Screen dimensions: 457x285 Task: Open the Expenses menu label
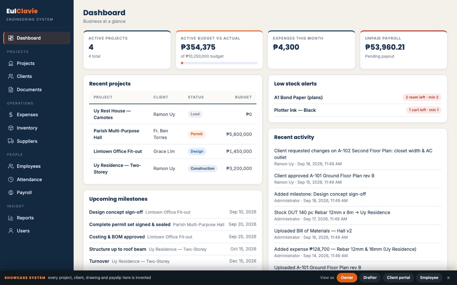coord(27,115)
